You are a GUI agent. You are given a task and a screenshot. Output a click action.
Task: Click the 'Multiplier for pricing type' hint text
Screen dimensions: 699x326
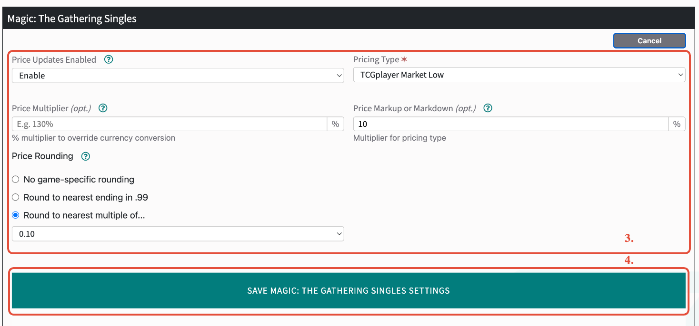[399, 138]
